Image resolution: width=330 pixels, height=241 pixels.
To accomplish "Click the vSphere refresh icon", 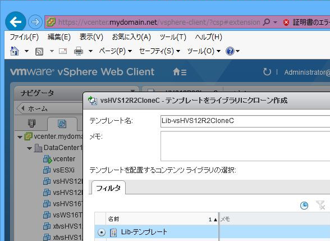I will point(267,72).
